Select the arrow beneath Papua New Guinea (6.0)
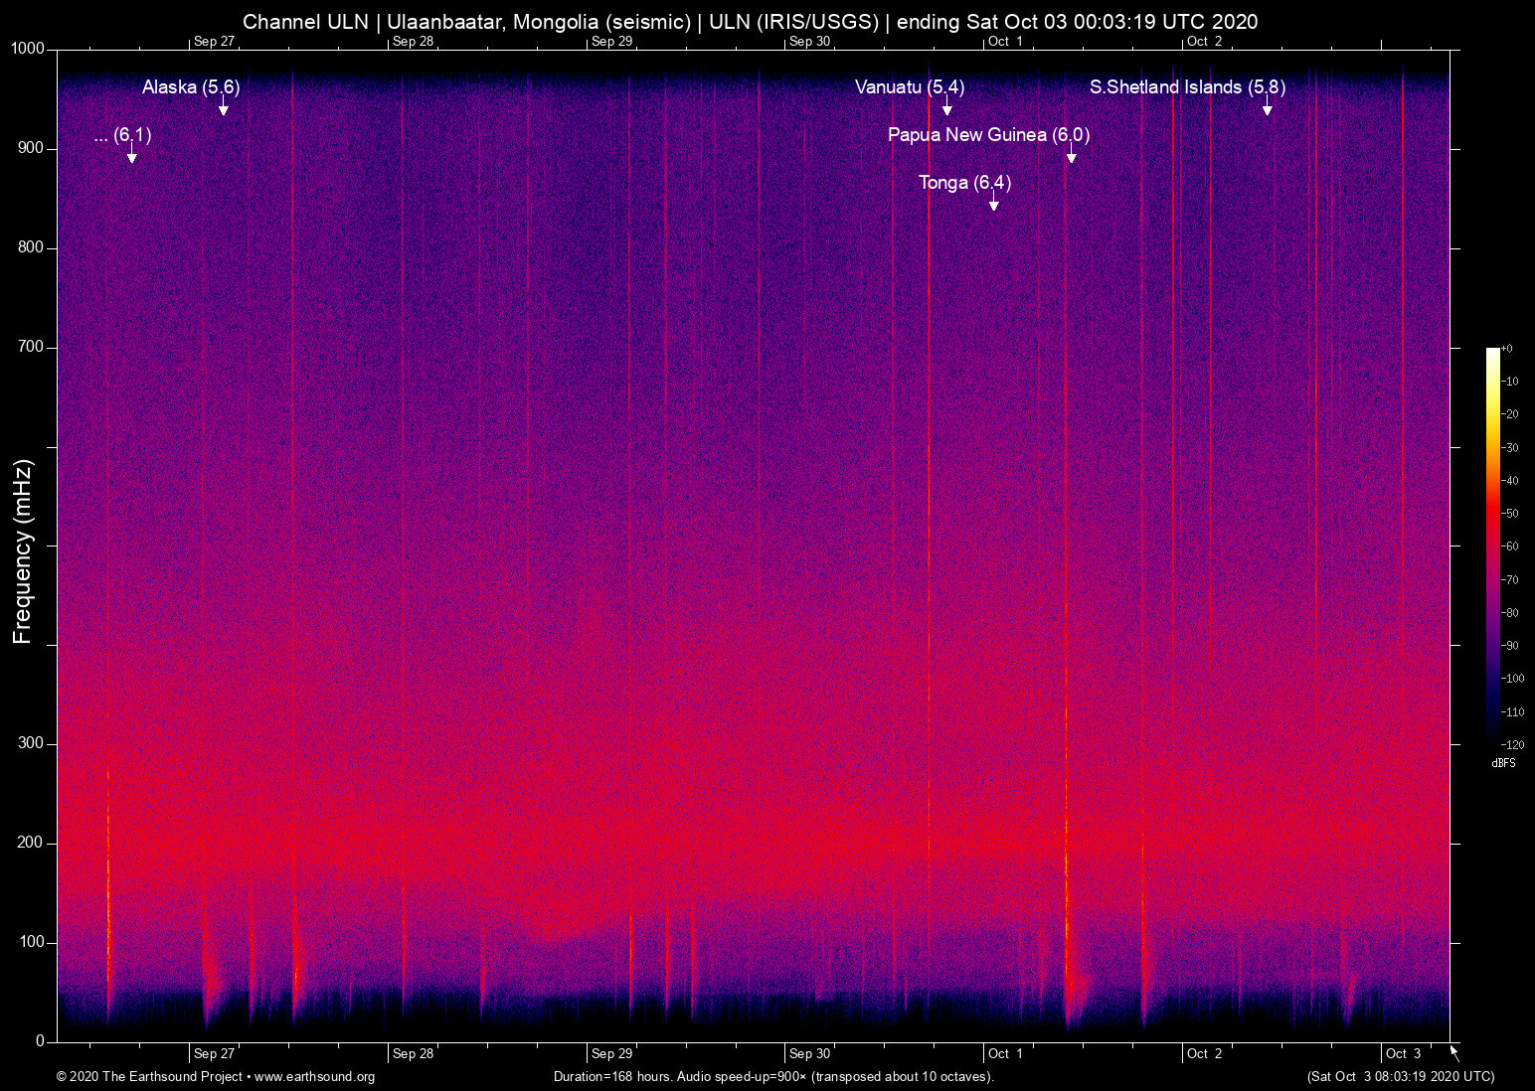Image resolution: width=1535 pixels, height=1091 pixels. [x=1071, y=155]
